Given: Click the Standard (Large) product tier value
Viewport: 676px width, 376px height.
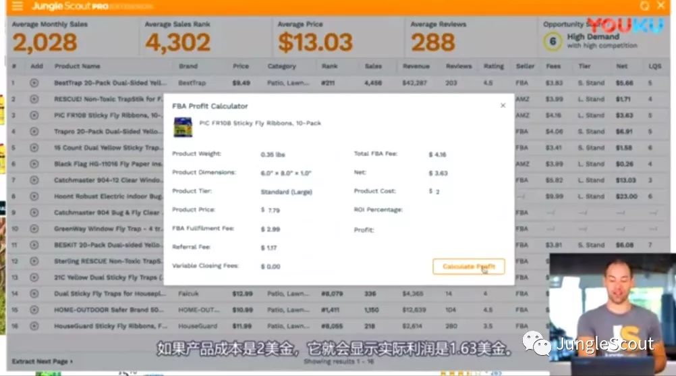Looking at the screenshot, I should (286, 192).
